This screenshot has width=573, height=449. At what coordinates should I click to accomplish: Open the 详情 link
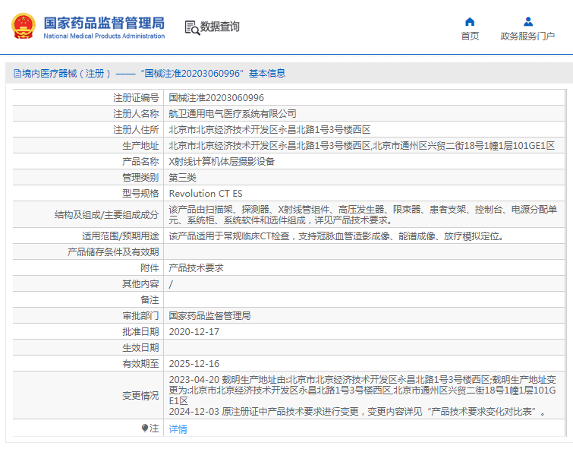[178, 429]
